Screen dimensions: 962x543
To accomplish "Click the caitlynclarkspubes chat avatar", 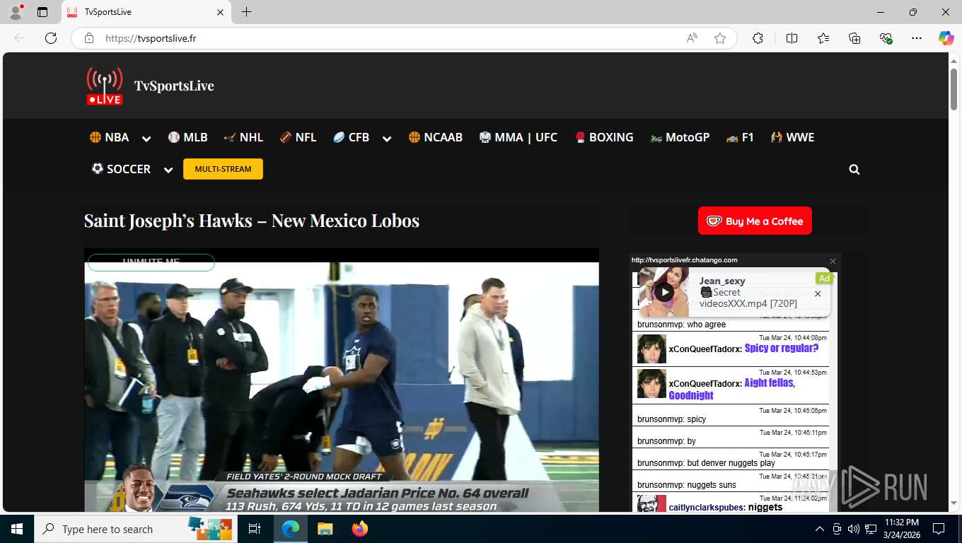I will tap(651, 503).
